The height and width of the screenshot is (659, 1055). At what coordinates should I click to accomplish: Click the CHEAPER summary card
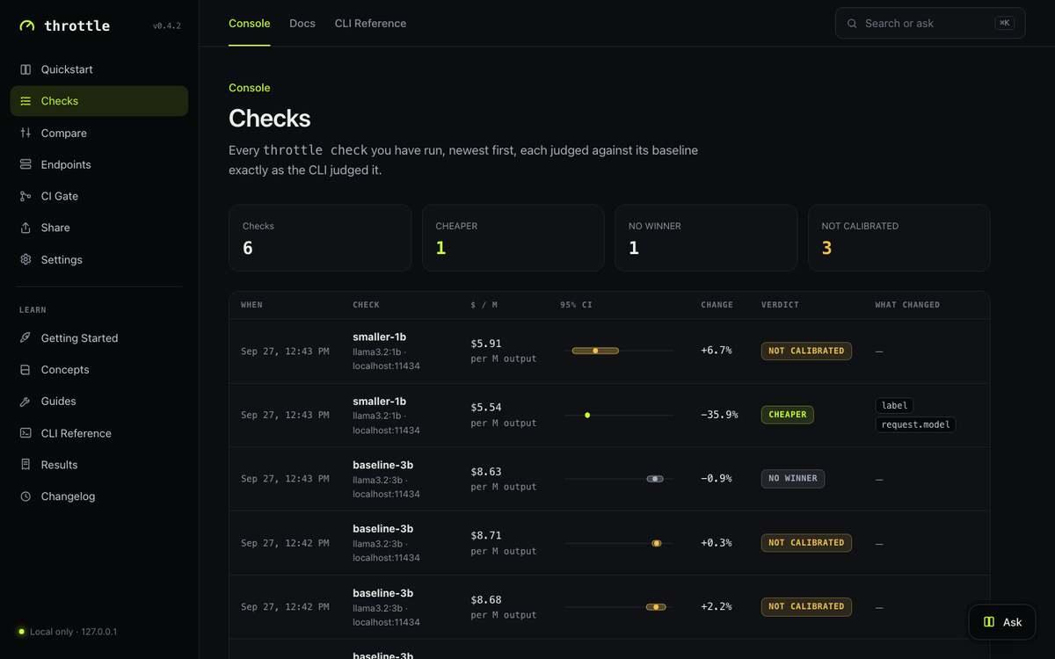pos(513,238)
